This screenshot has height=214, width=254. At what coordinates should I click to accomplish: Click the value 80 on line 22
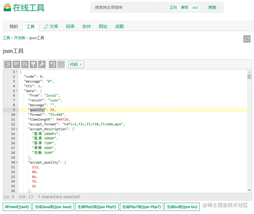(x=34, y=172)
